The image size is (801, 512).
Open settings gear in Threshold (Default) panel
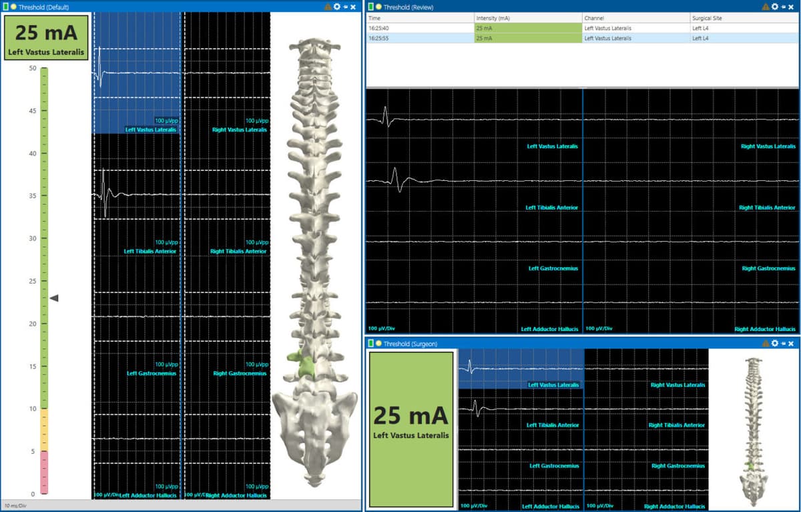pos(337,6)
